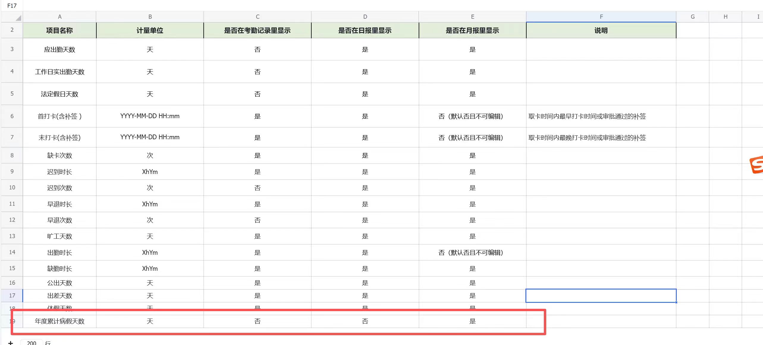Screen dimensions: 763x345
Task: Click the 200 row count input field
Action: point(32,343)
